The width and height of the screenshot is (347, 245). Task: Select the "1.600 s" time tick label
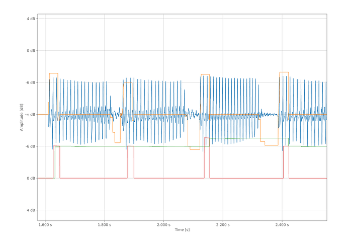45,225
